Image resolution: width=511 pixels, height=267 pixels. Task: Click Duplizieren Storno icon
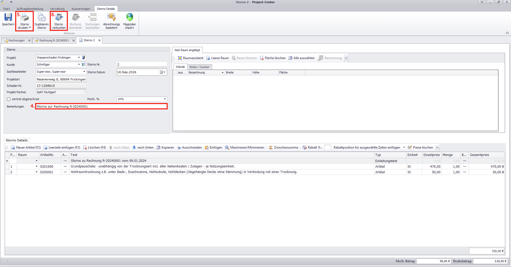(42, 17)
